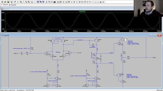
Task: Place a resistor from the toolbar
Action: (x=72, y=2)
